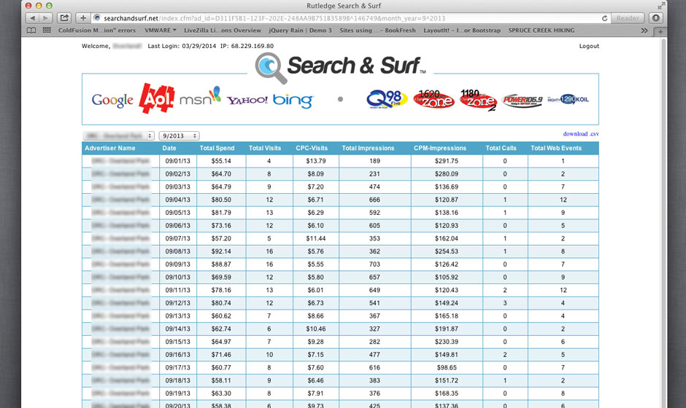Viewport: 686px width, 408px height.
Task: Click the Reader button
Action: click(628, 18)
